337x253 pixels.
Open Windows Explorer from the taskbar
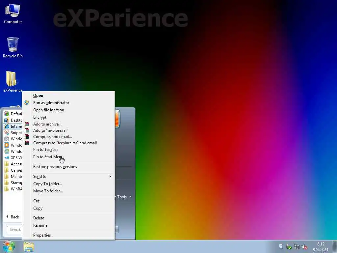(x=29, y=247)
